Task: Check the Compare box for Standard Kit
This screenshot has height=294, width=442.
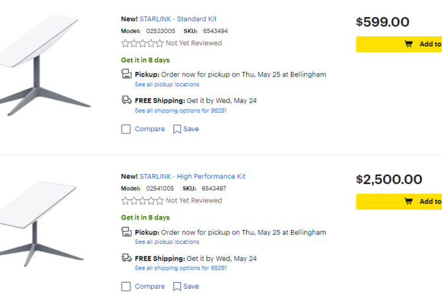Action: [x=126, y=129]
